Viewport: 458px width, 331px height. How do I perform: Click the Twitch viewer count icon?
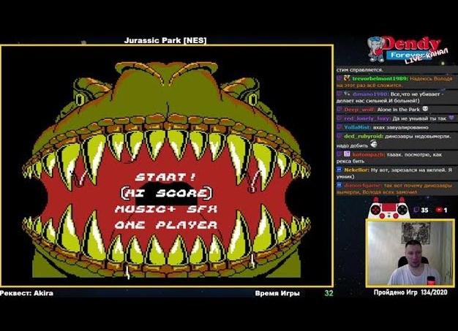click(416, 210)
